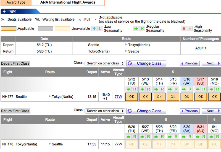Click regular seasonality icon under depart 5/13
Screen dimensions: 221x152
coord(145,89)
